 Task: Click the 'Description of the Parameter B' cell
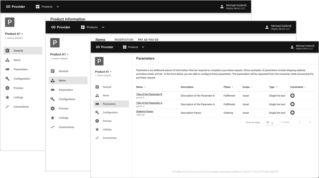[x=198, y=96]
